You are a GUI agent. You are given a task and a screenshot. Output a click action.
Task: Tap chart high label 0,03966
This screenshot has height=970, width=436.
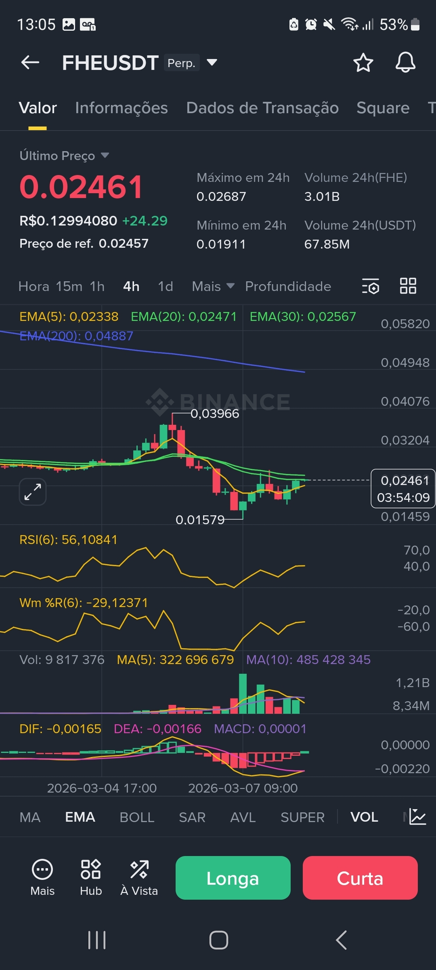(215, 413)
